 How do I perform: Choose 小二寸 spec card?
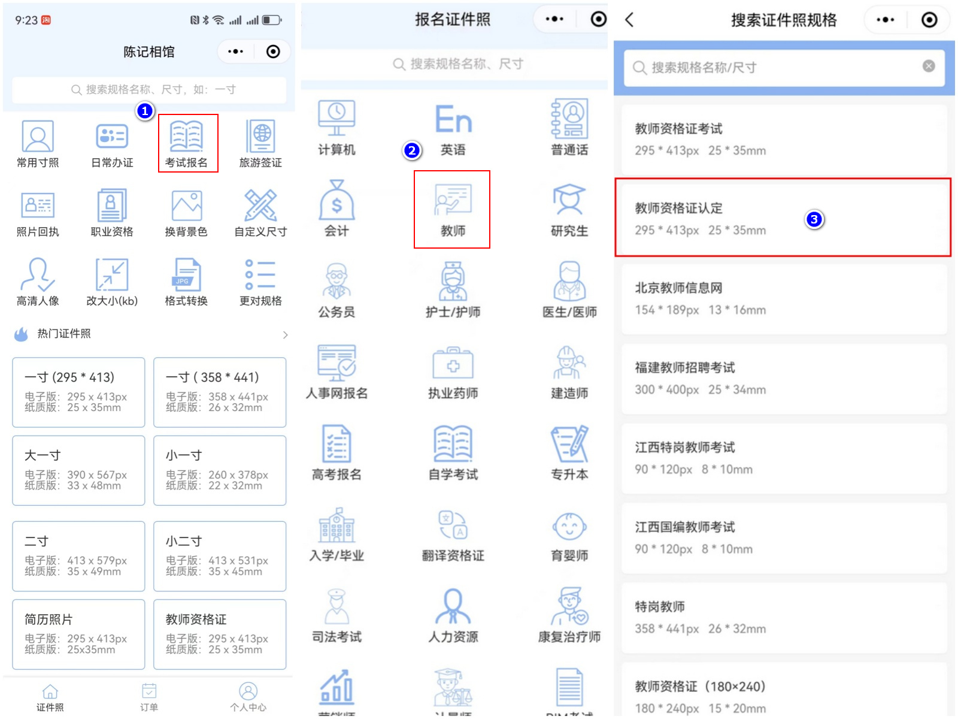[x=220, y=556]
